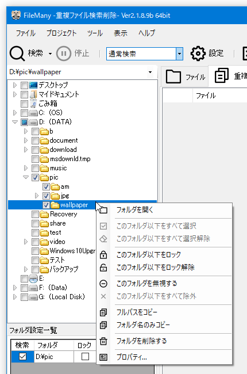Select the テスト folder row
Screen dimensions: 247x374
57,260
